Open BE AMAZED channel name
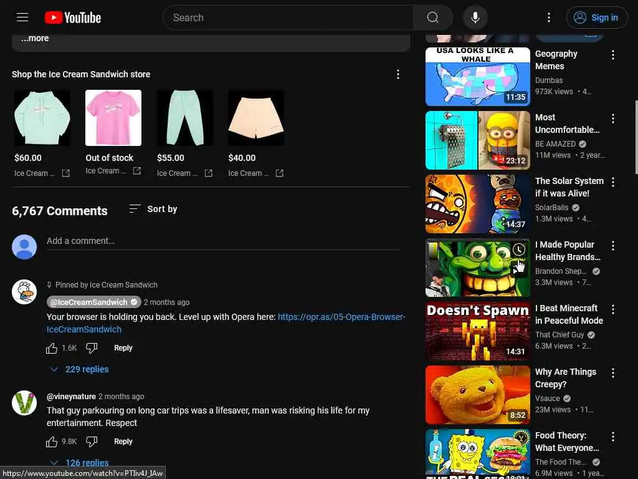 click(x=555, y=144)
